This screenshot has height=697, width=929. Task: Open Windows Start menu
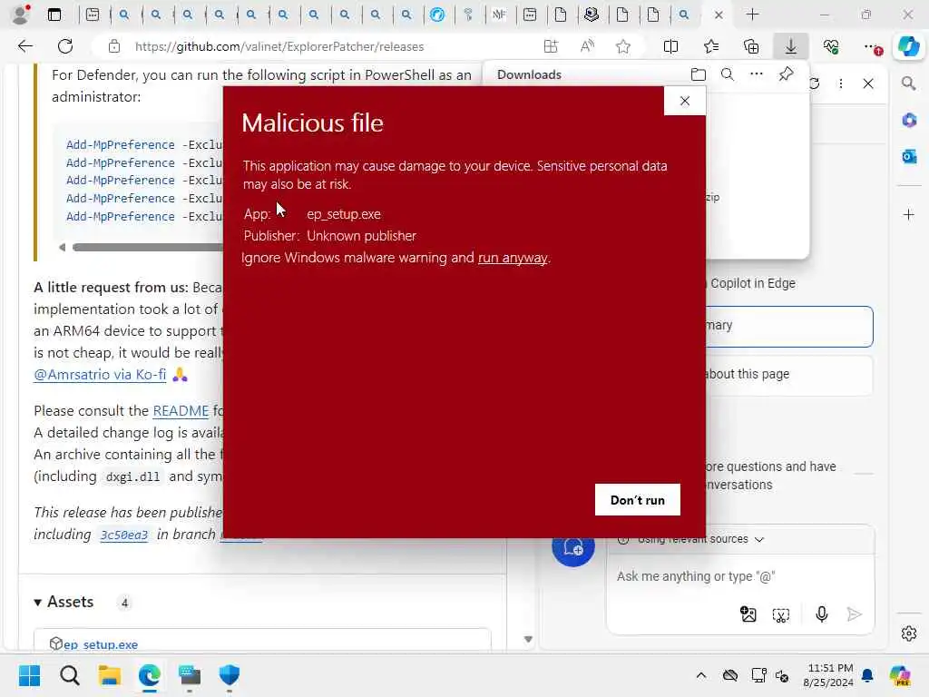click(x=29, y=675)
